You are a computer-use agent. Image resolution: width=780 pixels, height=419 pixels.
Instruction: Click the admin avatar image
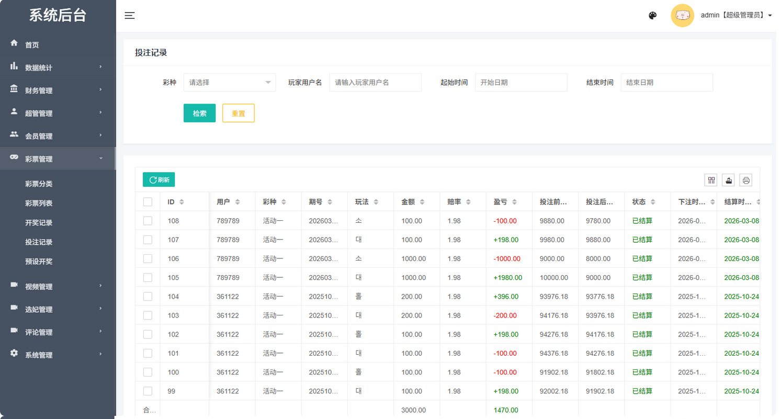click(x=682, y=16)
